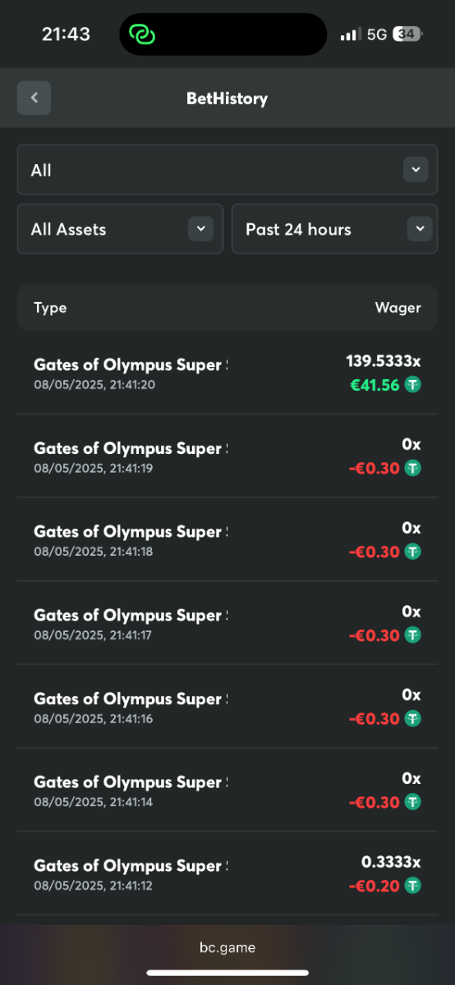Viewport: 455px width, 985px height.
Task: Tap the back arrow button
Action: 34,98
